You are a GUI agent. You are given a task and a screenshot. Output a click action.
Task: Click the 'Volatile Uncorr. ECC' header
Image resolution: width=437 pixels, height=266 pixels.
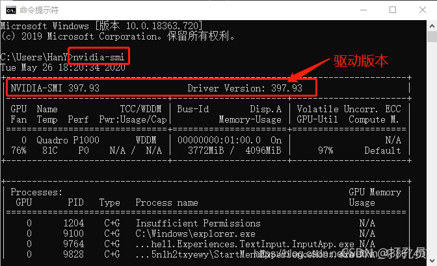point(349,109)
